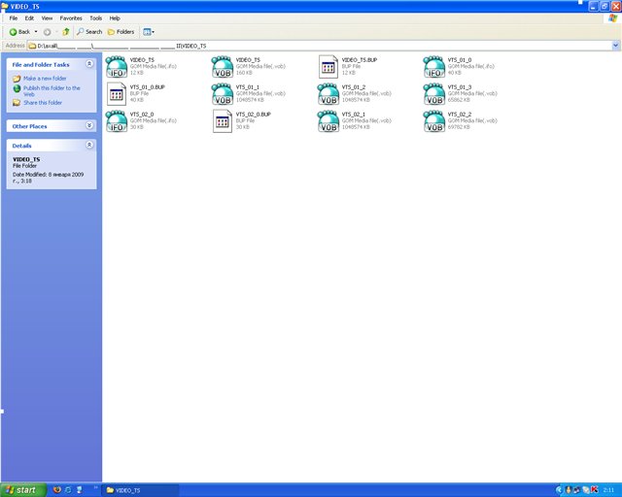
Task: Open the Back history dropdown arrow
Action: [36, 32]
